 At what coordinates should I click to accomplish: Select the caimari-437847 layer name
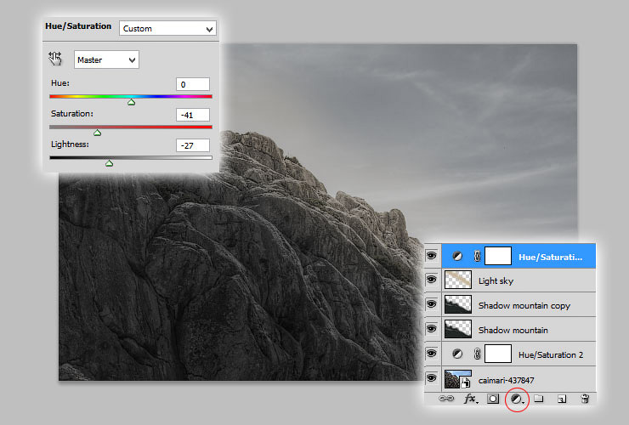(507, 380)
